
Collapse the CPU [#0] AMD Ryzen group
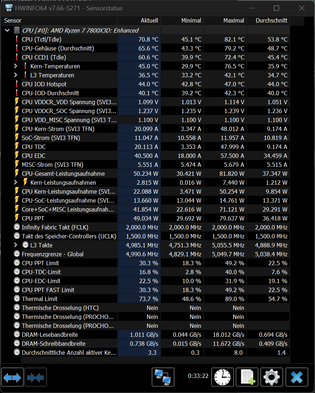click(7, 30)
